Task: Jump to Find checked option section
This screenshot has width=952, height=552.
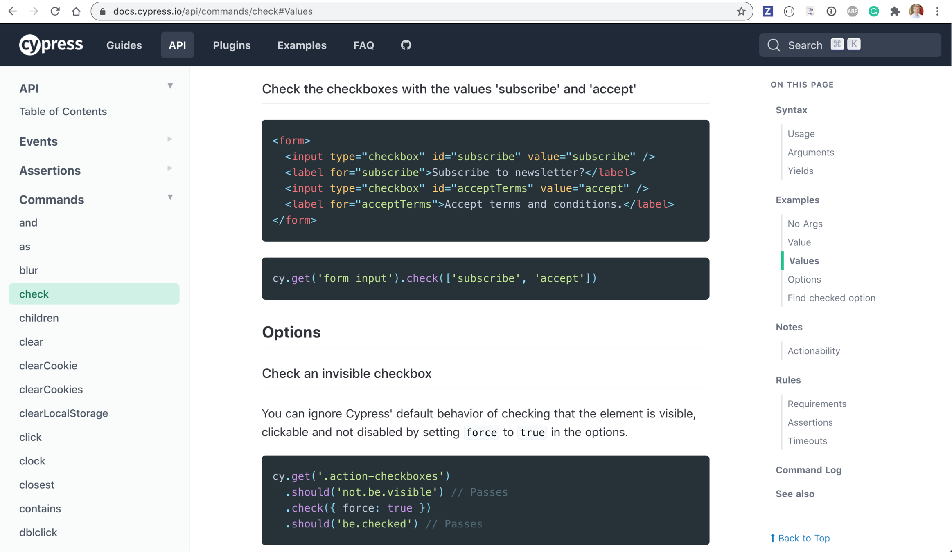Action: [x=831, y=298]
